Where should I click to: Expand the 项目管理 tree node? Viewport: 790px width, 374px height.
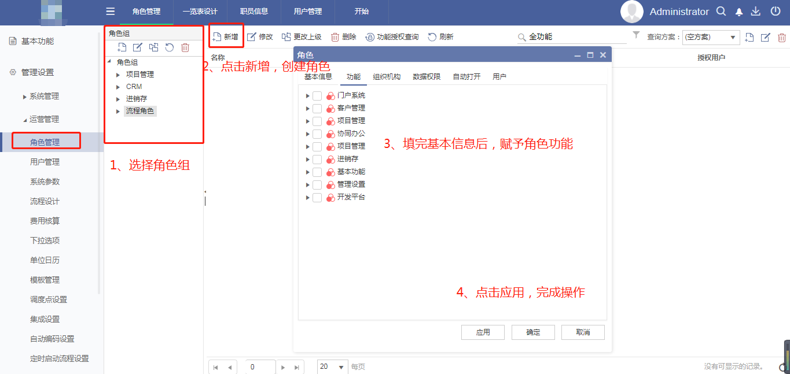(307, 121)
